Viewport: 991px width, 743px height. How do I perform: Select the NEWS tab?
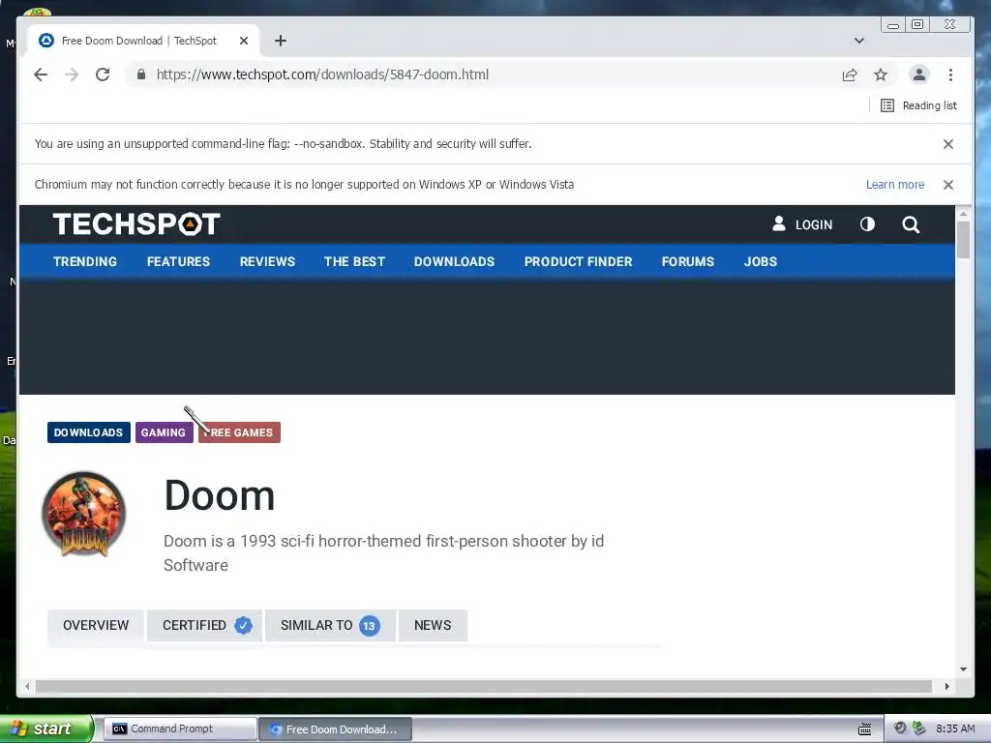pyautogui.click(x=433, y=626)
